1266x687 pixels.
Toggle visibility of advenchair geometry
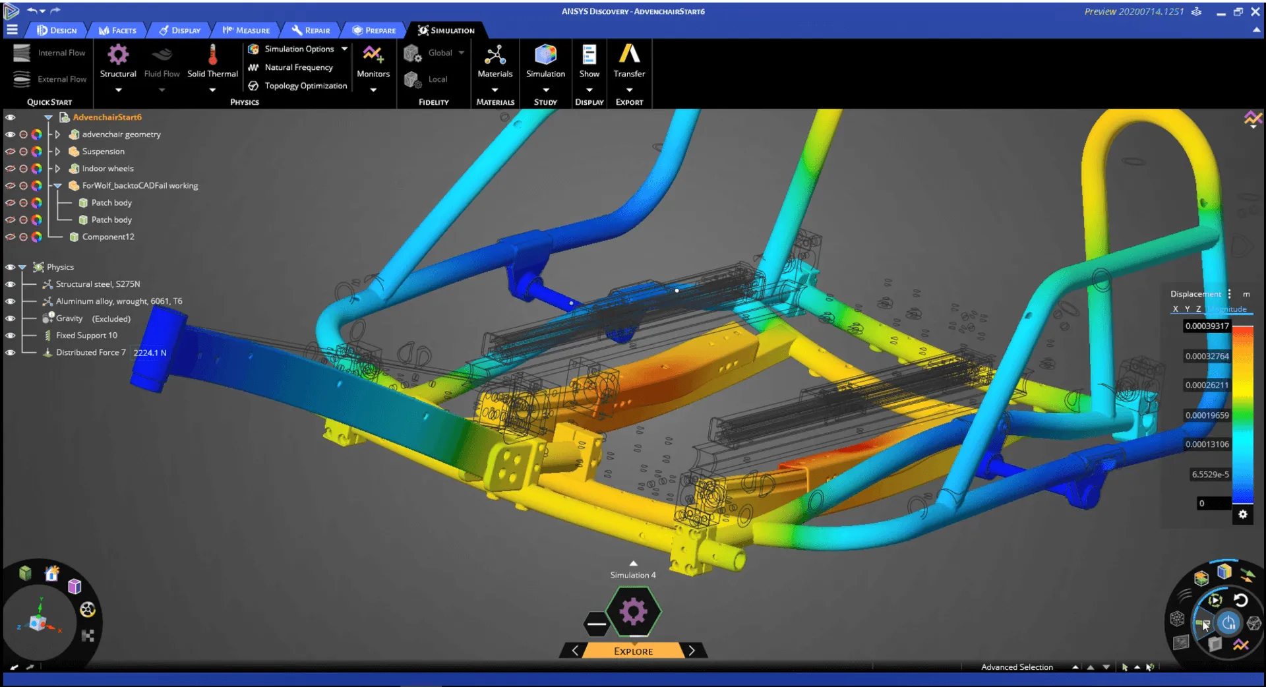click(x=11, y=134)
